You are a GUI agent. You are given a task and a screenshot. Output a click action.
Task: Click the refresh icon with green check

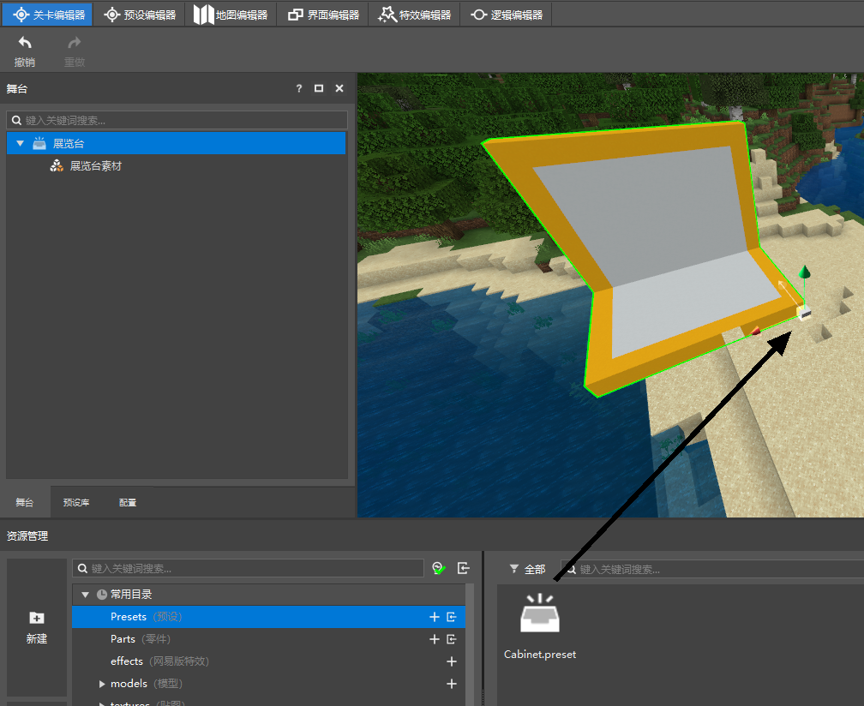click(x=439, y=568)
